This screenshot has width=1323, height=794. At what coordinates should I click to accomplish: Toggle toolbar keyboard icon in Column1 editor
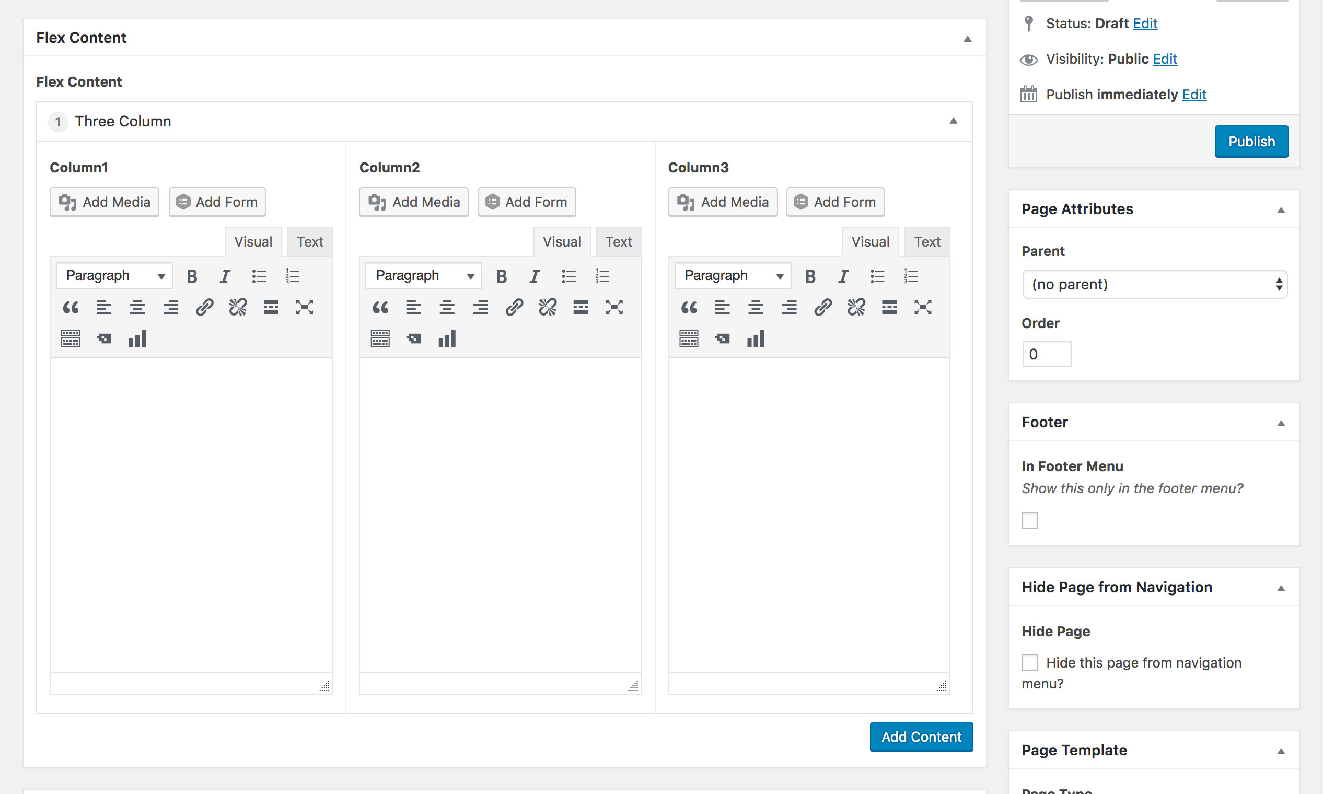70,338
